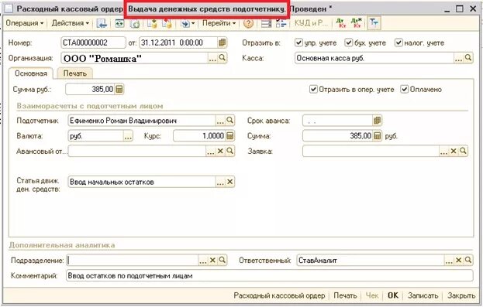Image resolution: width=483 pixels, height=307 pixels.
Task: Open calendar picker for Срок аванса
Action: [x=377, y=121]
